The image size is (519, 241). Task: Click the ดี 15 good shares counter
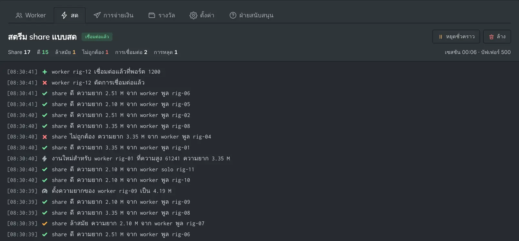coord(43,52)
